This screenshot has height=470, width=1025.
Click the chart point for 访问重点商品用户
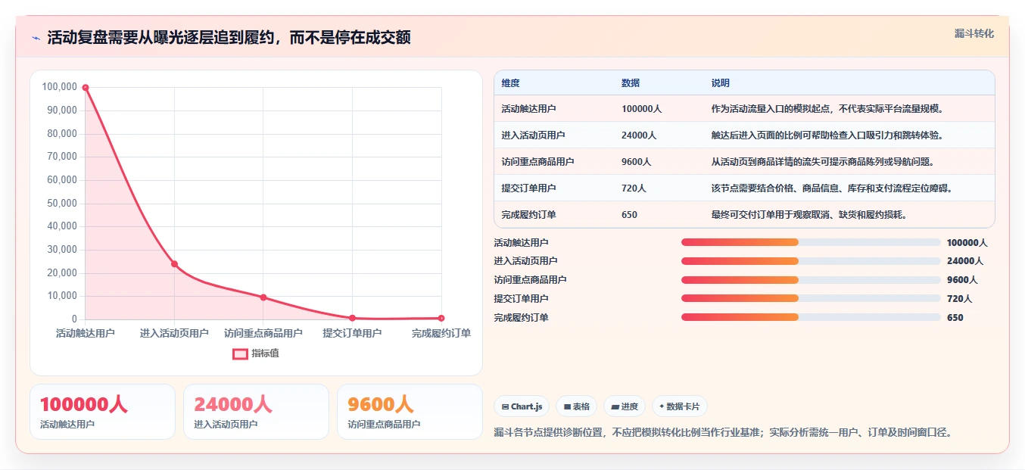(x=263, y=297)
